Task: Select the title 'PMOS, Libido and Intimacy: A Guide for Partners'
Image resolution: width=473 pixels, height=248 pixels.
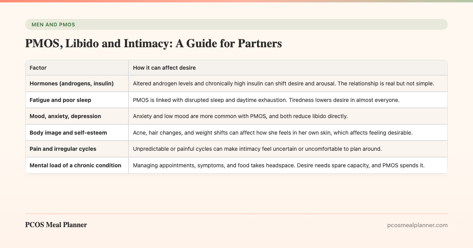Action: tap(153, 44)
